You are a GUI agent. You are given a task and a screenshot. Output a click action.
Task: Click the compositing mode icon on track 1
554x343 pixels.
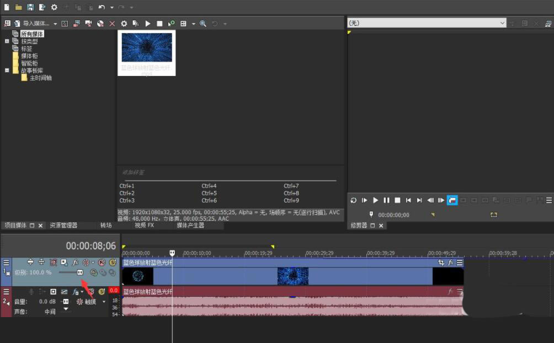(63, 262)
